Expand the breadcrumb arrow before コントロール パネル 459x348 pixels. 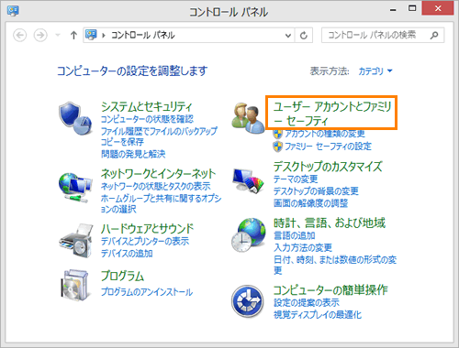104,36
